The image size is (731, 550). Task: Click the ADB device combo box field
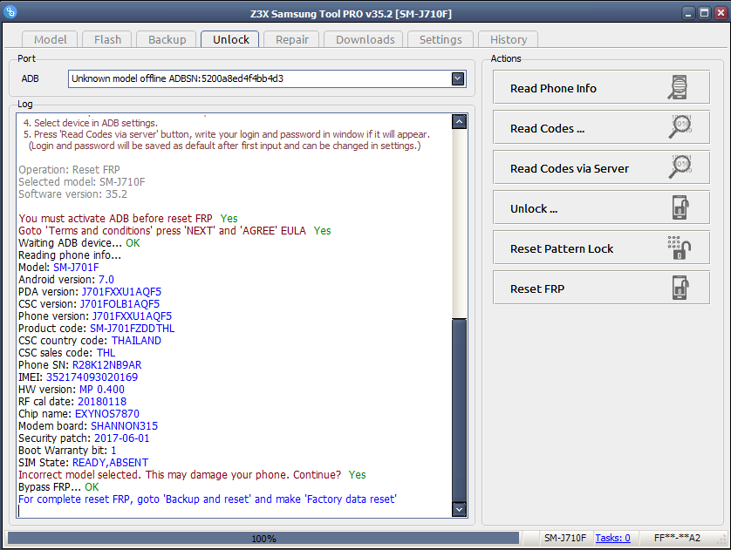(267, 78)
